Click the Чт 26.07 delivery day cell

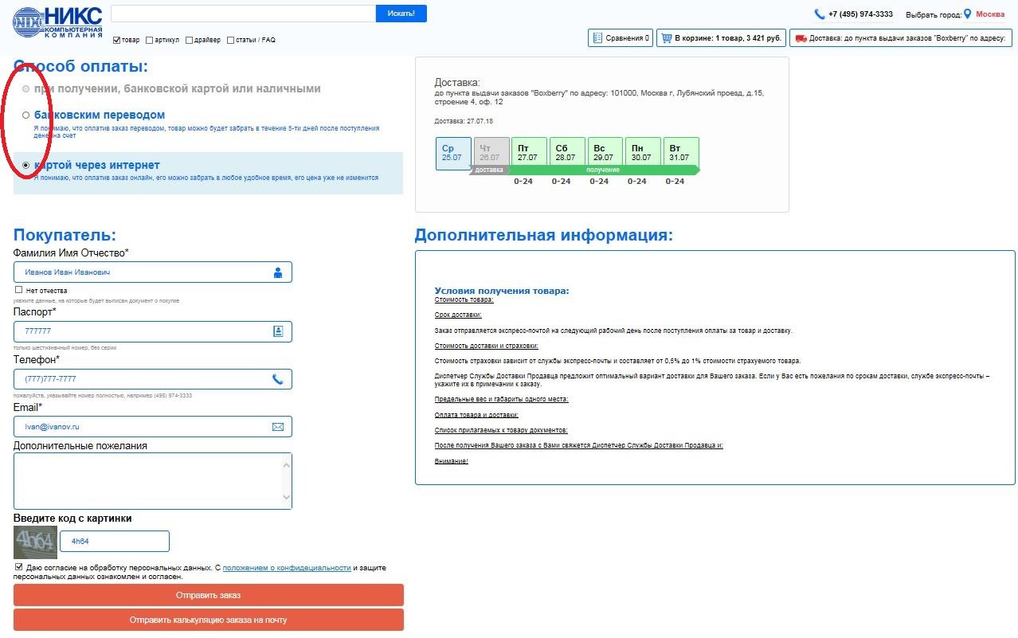coord(491,152)
